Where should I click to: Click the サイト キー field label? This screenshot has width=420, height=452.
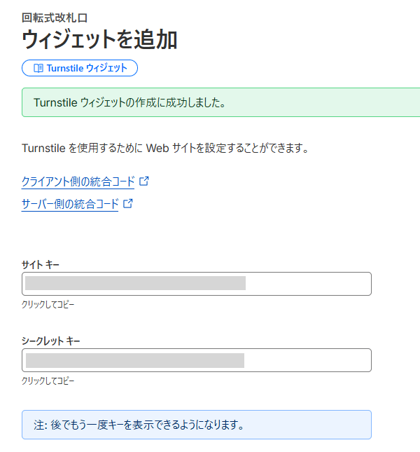[41, 264]
